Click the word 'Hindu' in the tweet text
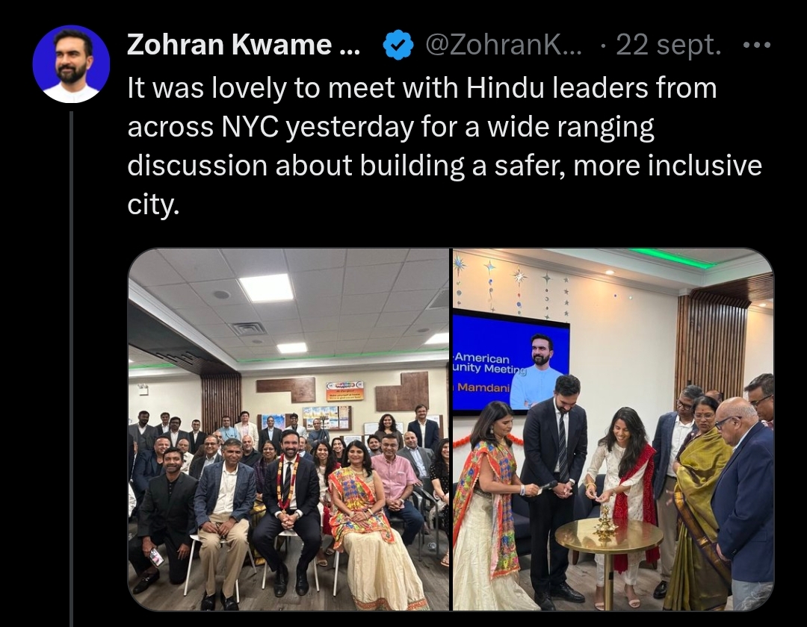 (505, 88)
